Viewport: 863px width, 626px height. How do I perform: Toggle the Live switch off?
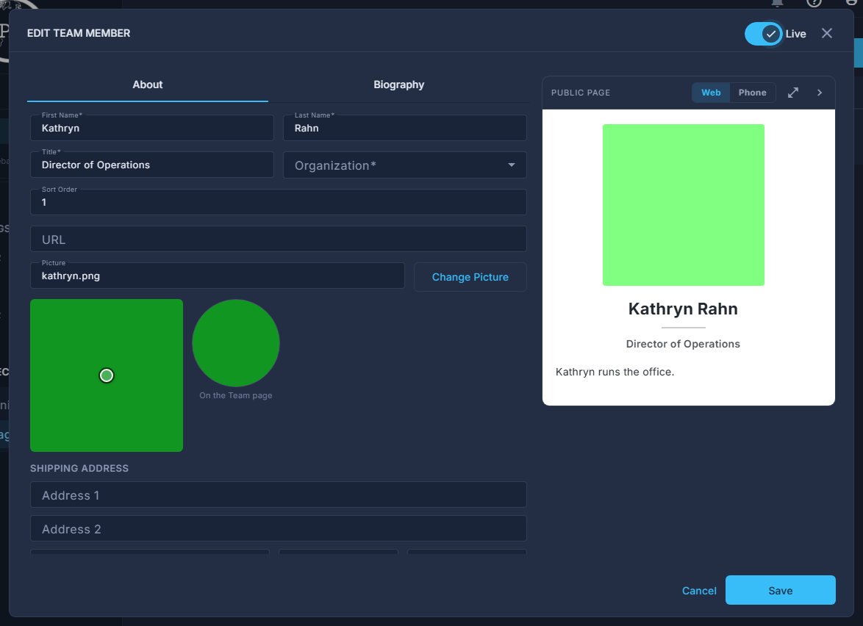pyautogui.click(x=763, y=34)
